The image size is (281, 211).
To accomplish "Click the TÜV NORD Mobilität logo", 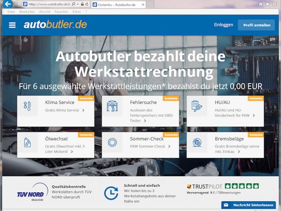I will (x=33, y=192).
